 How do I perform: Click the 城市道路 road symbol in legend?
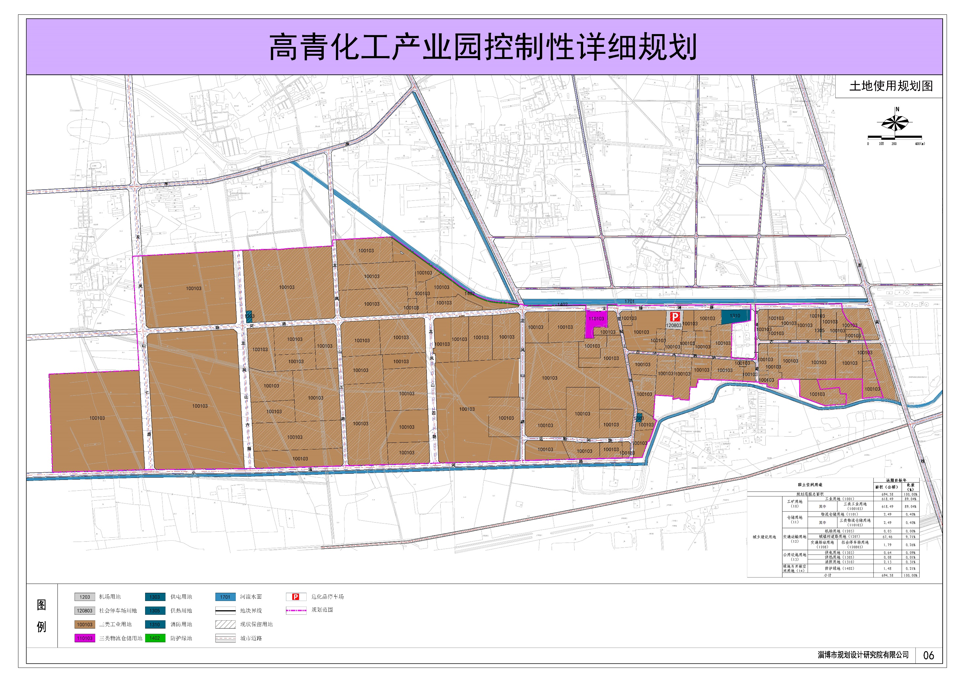pos(225,638)
